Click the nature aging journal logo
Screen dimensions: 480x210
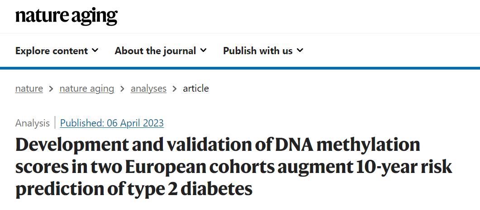coord(66,17)
